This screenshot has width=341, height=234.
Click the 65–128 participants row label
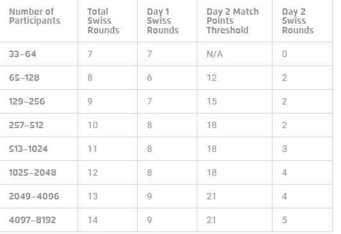tap(24, 78)
